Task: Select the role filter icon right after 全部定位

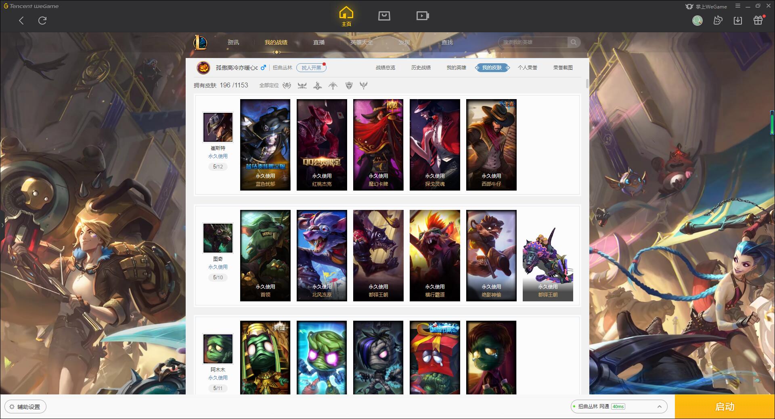Action: (x=287, y=85)
